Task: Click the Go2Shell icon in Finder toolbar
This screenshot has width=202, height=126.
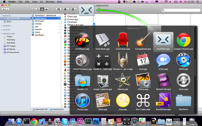Action: (x=87, y=10)
